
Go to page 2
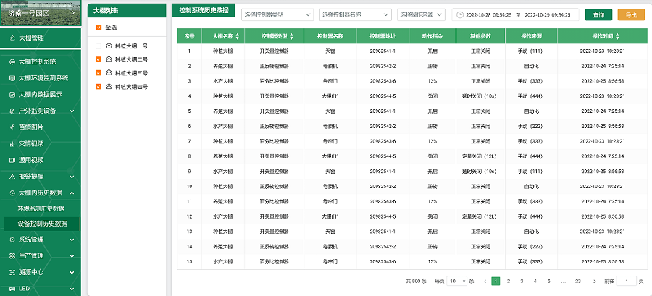click(x=509, y=281)
